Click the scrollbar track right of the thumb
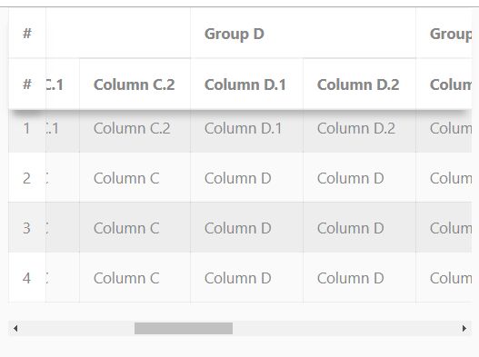Screen dimensions: 479x357 [x=345, y=329]
